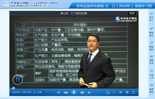
Task: Click the blue play button in the player controls
Action: pyautogui.click(x=74, y=92)
